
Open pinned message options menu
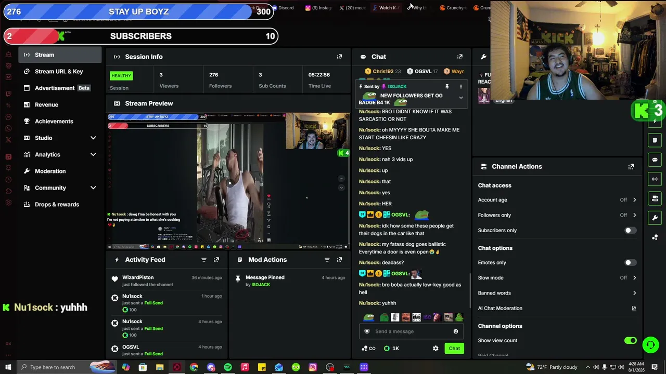(460, 87)
